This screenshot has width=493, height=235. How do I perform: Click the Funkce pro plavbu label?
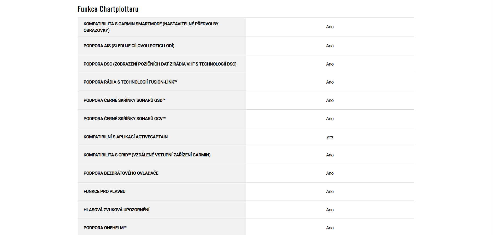tap(104, 192)
